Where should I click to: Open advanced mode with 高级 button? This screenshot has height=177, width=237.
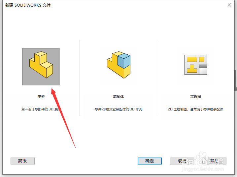point(22,161)
